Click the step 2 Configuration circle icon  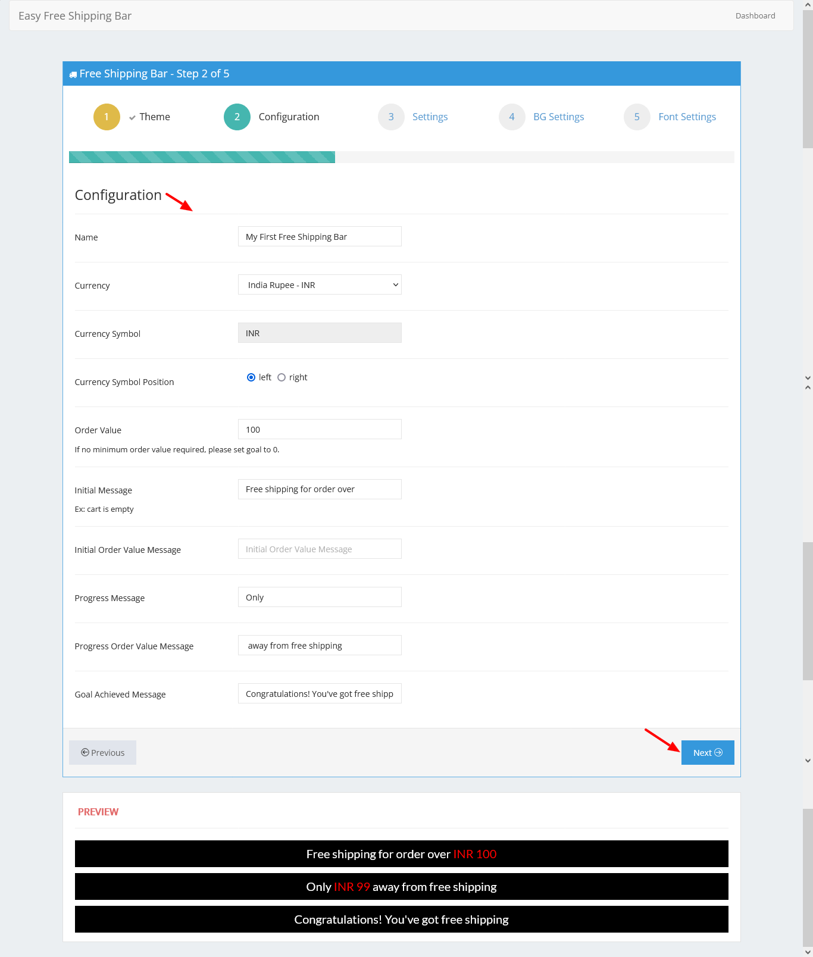[237, 117]
